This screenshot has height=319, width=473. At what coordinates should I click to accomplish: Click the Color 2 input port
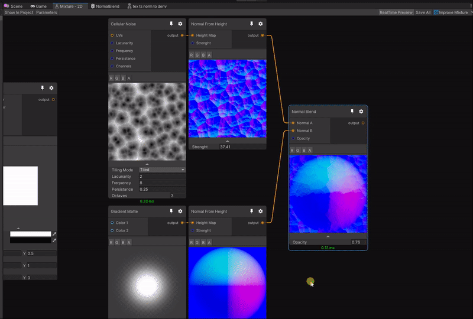coord(112,230)
